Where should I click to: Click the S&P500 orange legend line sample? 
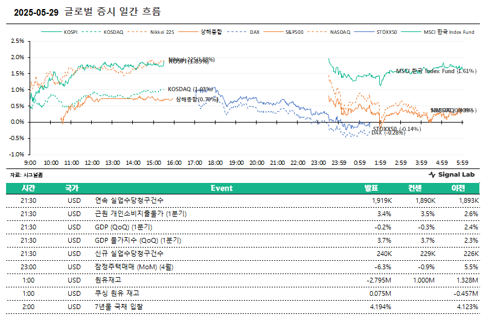273,32
